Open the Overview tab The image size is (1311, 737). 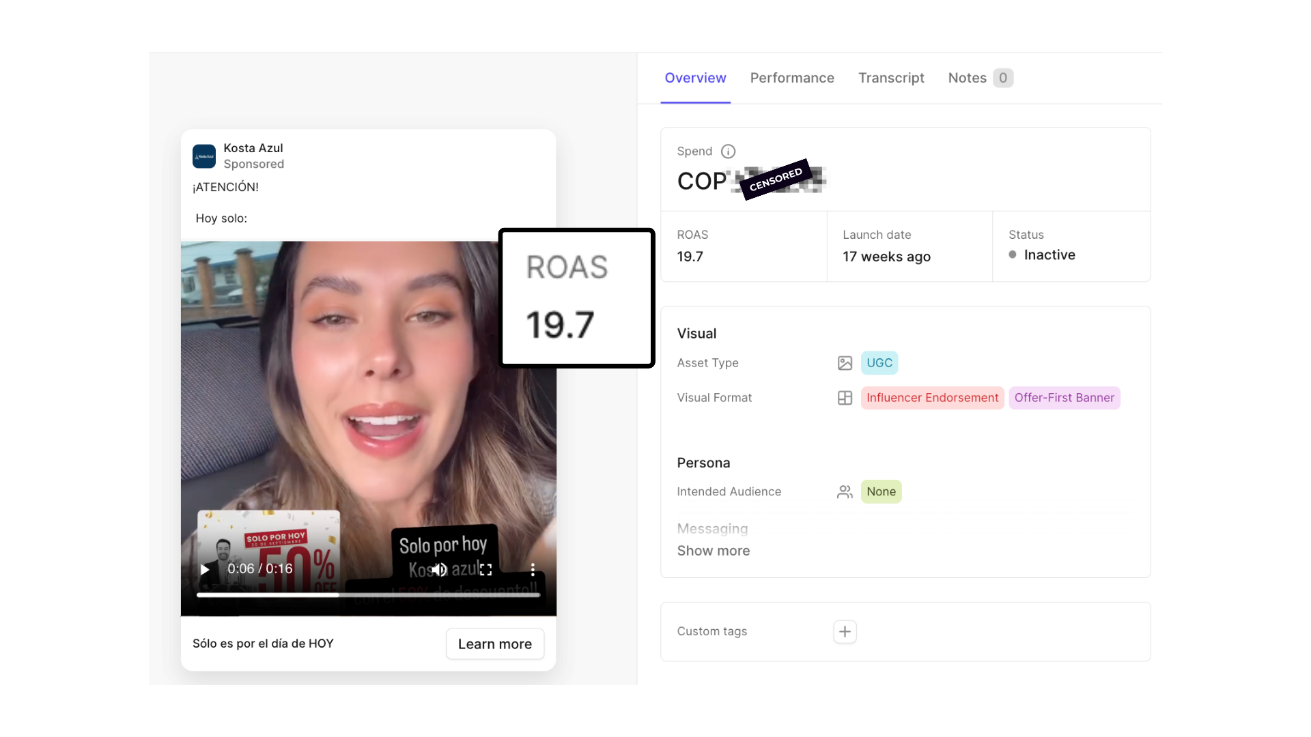695,78
